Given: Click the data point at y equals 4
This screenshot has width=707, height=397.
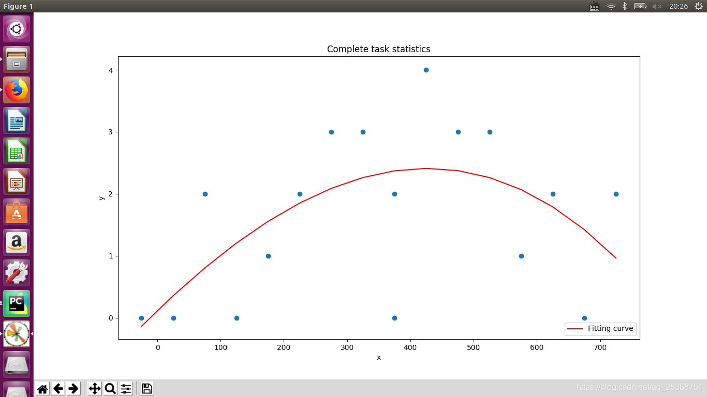Looking at the screenshot, I should [426, 70].
